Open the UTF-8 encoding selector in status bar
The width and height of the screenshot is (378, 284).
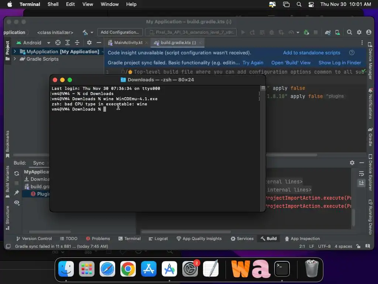(x=324, y=246)
